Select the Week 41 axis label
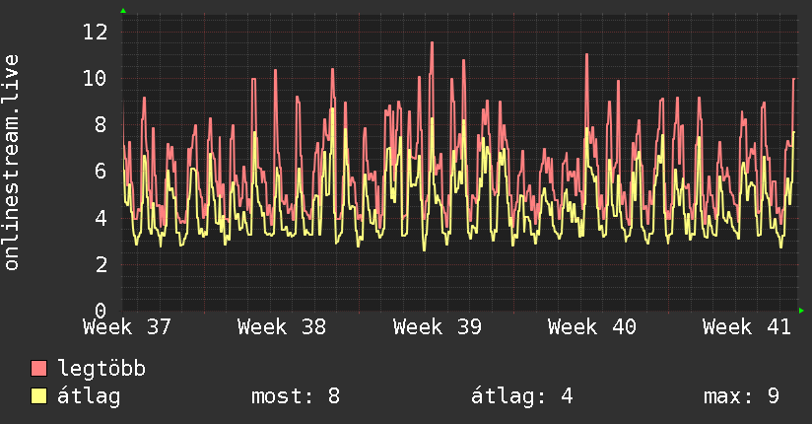The image size is (812, 424). (x=747, y=327)
